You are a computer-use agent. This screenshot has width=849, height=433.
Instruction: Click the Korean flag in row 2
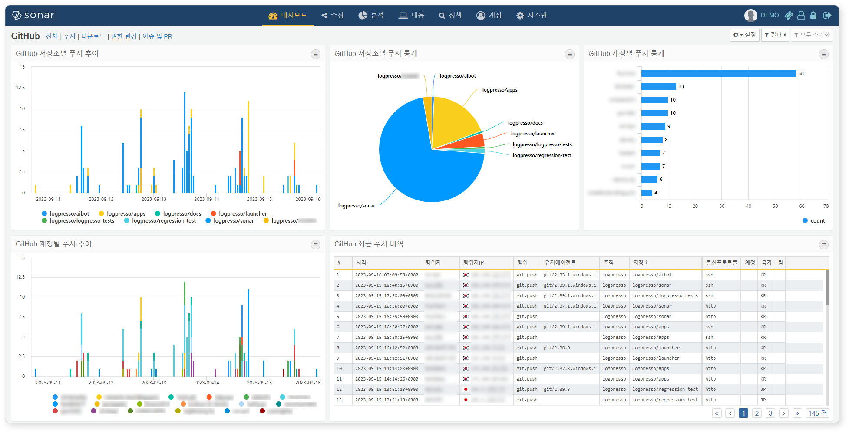pyautogui.click(x=466, y=285)
